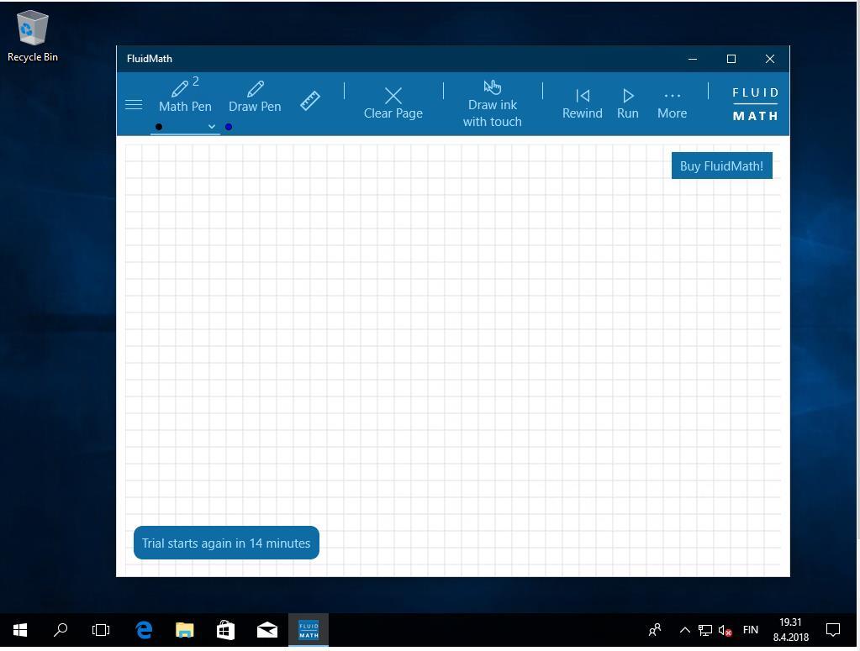
Task: Close the FluidMath window
Action: [x=770, y=59]
